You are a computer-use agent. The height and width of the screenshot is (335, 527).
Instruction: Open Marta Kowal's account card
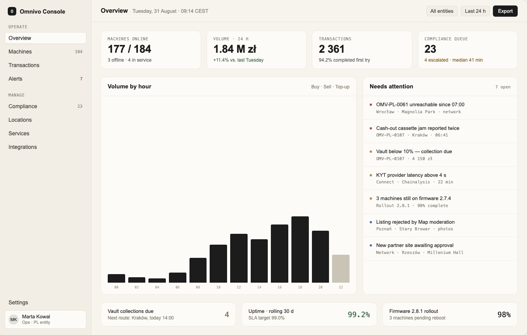click(45, 319)
